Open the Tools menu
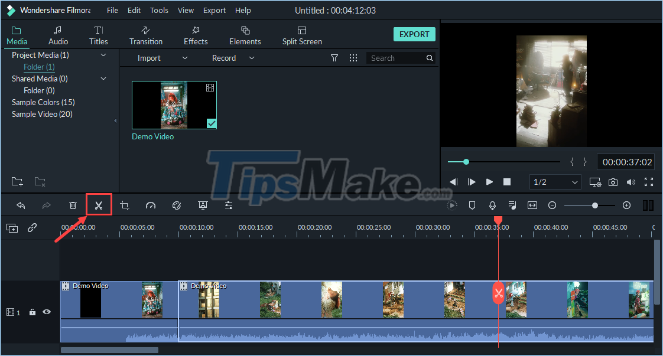 coord(158,10)
